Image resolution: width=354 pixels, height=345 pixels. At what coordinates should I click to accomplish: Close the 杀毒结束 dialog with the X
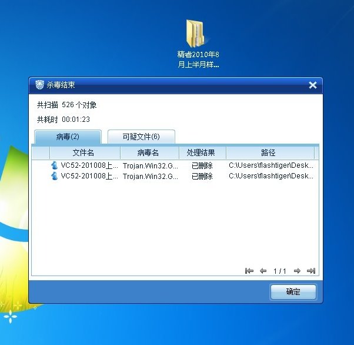point(313,85)
